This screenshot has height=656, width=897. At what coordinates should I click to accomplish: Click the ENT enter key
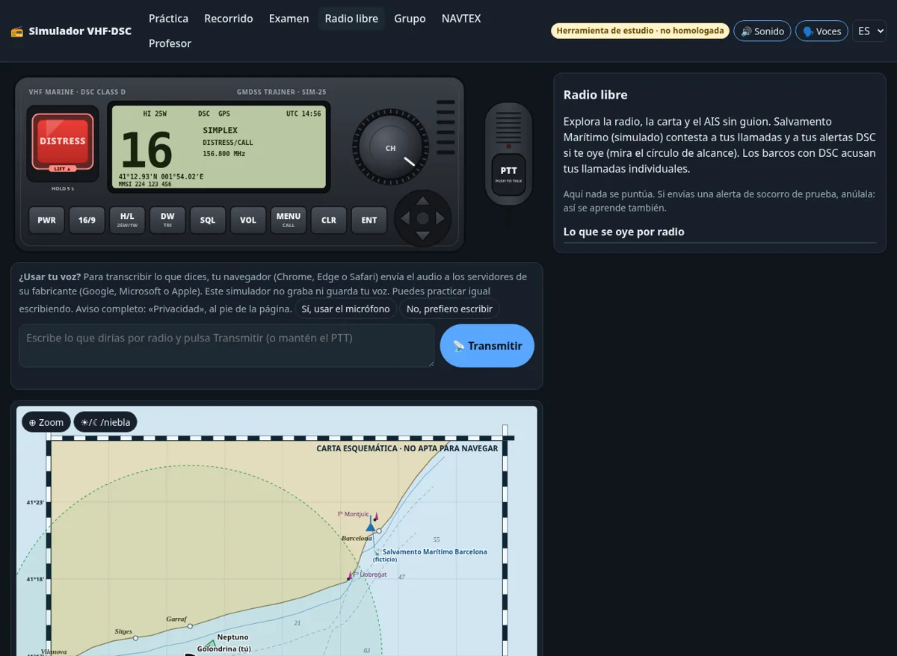(369, 220)
